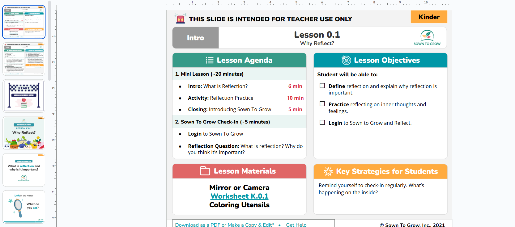Select the Lesson Agenda list icon
The image size is (515, 227).
click(x=210, y=60)
